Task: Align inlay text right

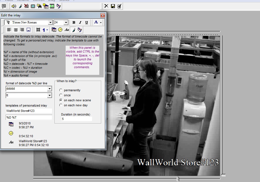Action: 22,30
